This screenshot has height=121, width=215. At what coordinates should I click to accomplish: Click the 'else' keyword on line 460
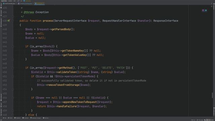(x=31, y=115)
